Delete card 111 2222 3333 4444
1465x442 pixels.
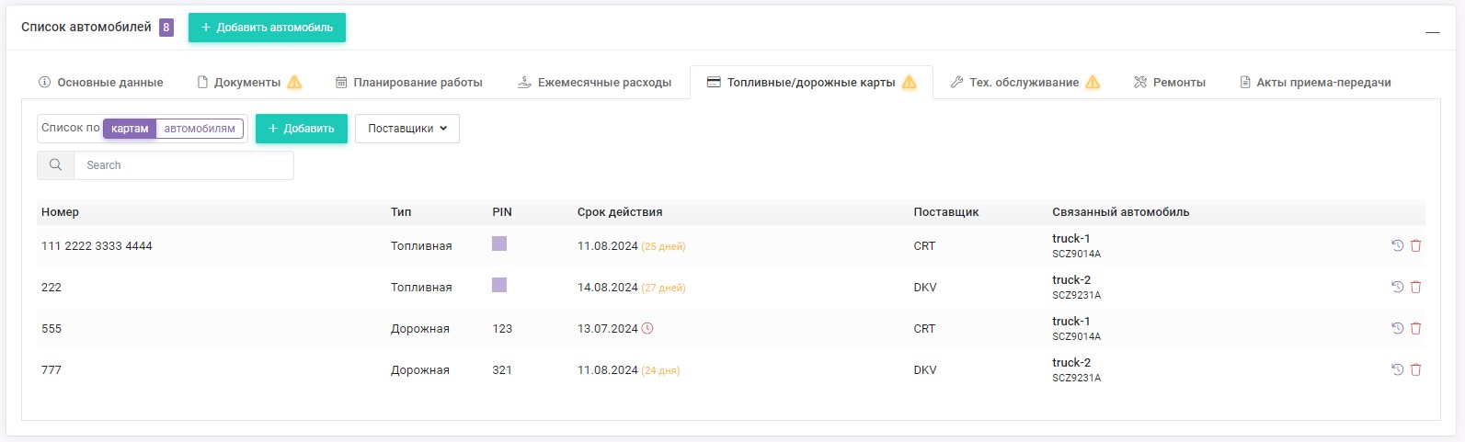point(1415,245)
